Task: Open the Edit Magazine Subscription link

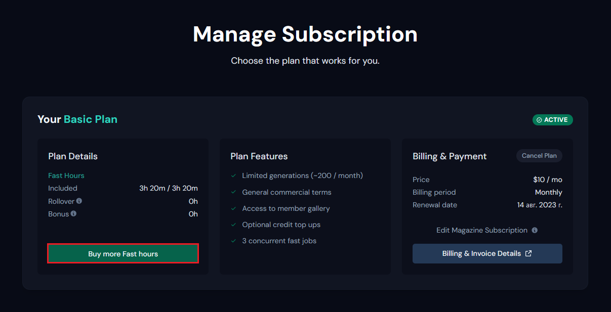Action: click(x=481, y=230)
